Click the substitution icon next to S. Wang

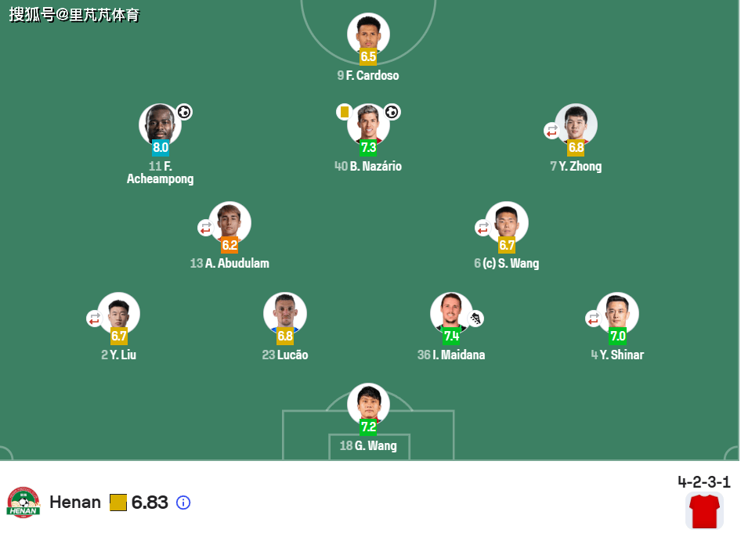point(483,228)
